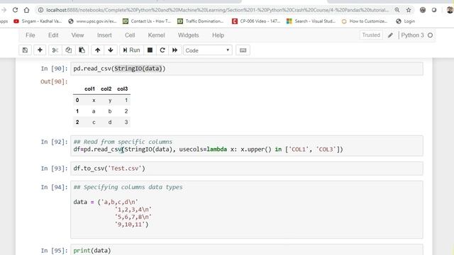Screen dimensions: 454x255
Task: Open the zoom magnifier in address bar
Action: pos(397,10)
